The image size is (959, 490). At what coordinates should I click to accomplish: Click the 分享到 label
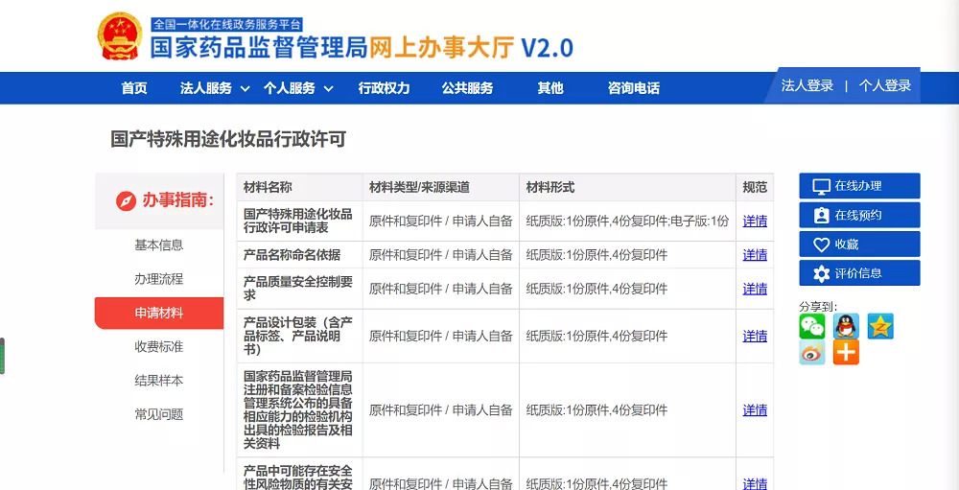818,307
